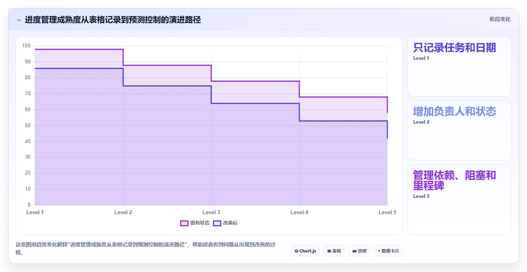Click the 原有状态 purple legend swatch
The image size is (527, 272).
click(x=184, y=223)
